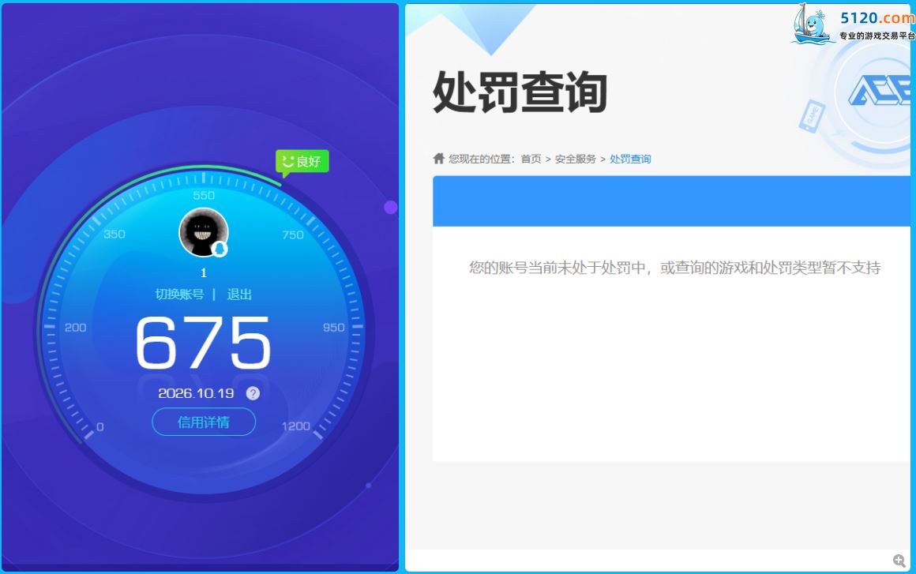Open 安全服务 in the breadcrumb
Screen dimensions: 916x574
tap(576, 159)
